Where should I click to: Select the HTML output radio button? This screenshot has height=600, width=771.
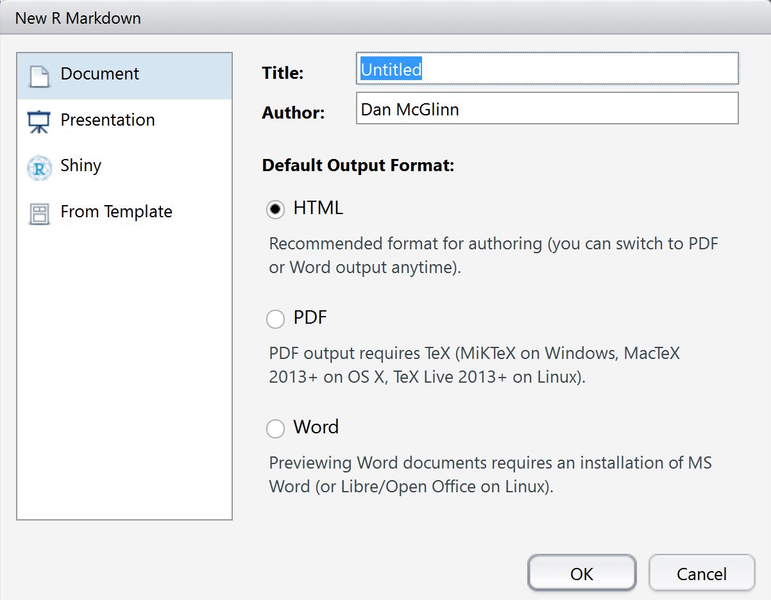275,209
